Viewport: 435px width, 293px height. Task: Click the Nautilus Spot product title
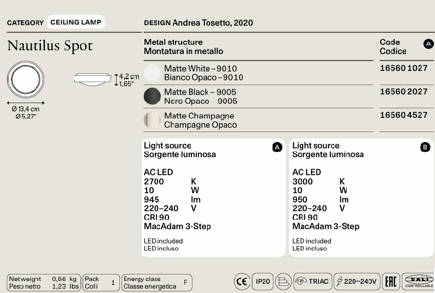pos(50,46)
